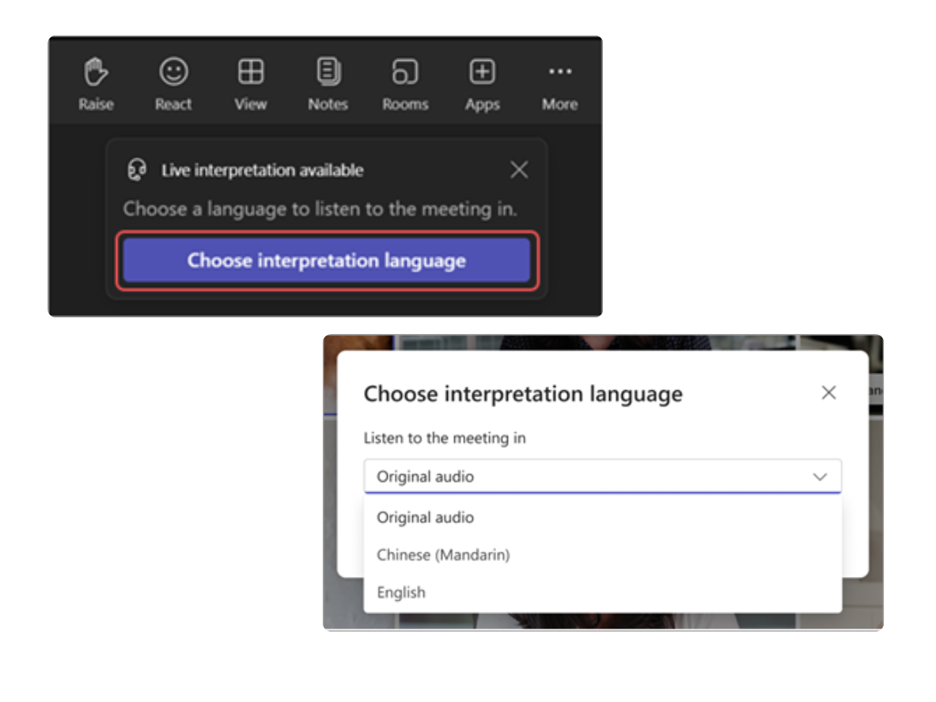This screenshot has height=702, width=936.
Task: Open Meeting Notes icon
Action: point(328,72)
